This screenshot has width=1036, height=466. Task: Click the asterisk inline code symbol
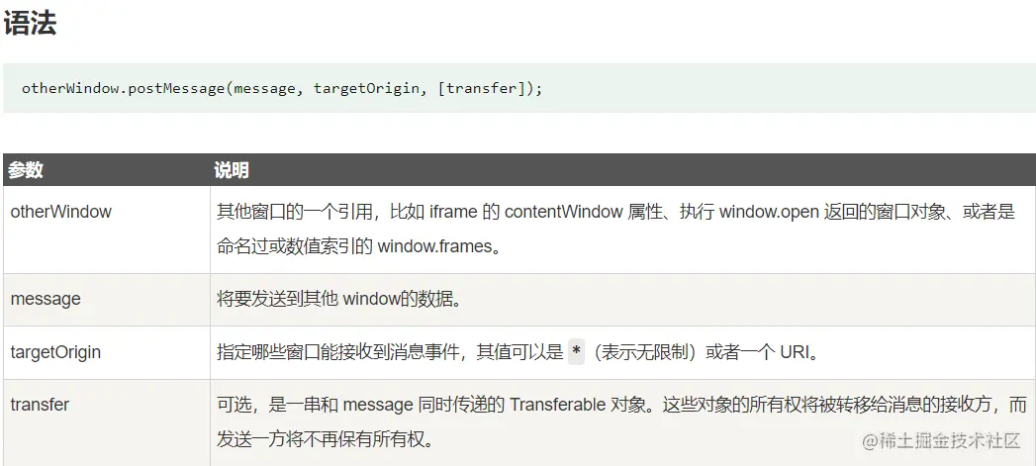(576, 351)
